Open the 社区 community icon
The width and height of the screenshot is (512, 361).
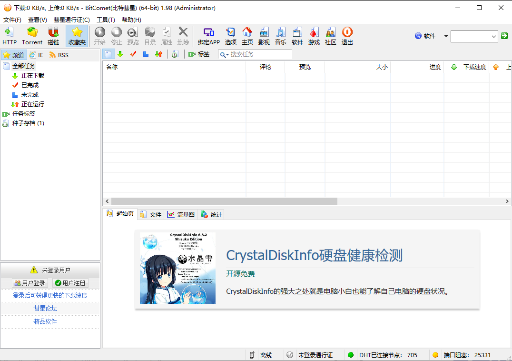click(330, 36)
